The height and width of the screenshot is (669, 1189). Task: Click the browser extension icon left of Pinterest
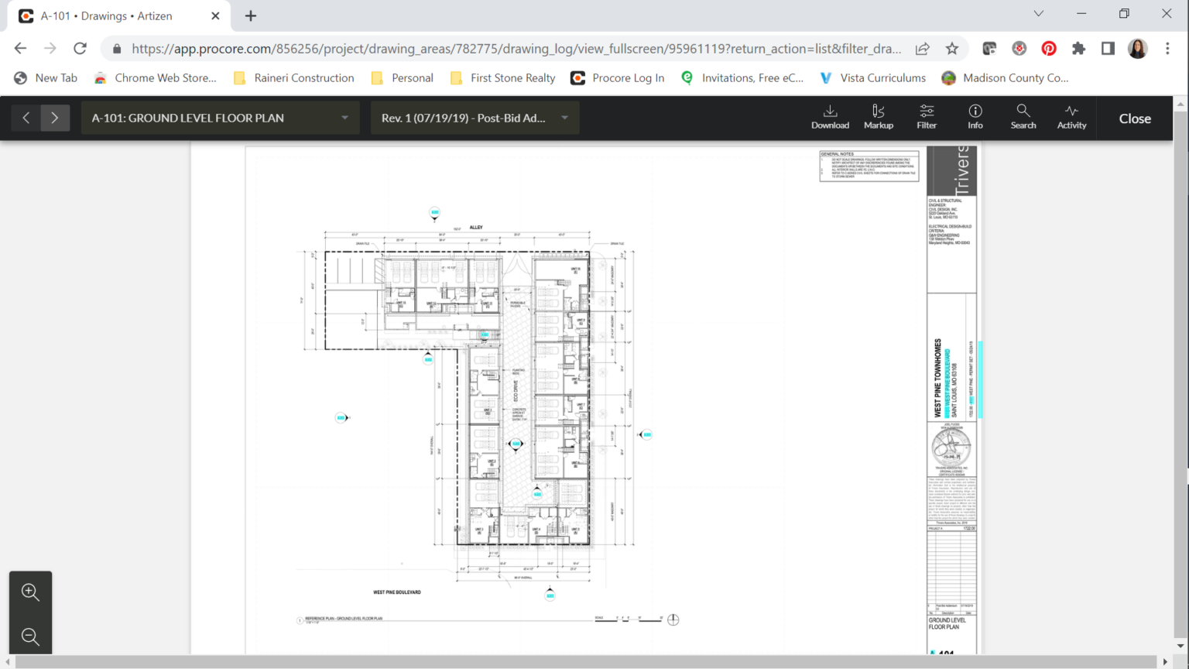[x=1019, y=48]
